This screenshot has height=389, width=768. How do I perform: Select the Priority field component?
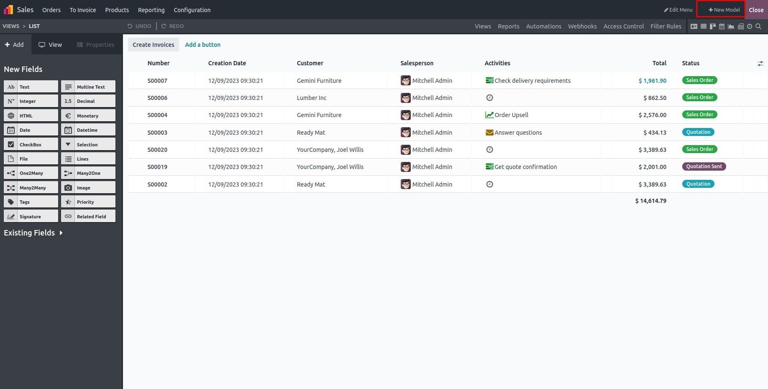pyautogui.click(x=88, y=202)
